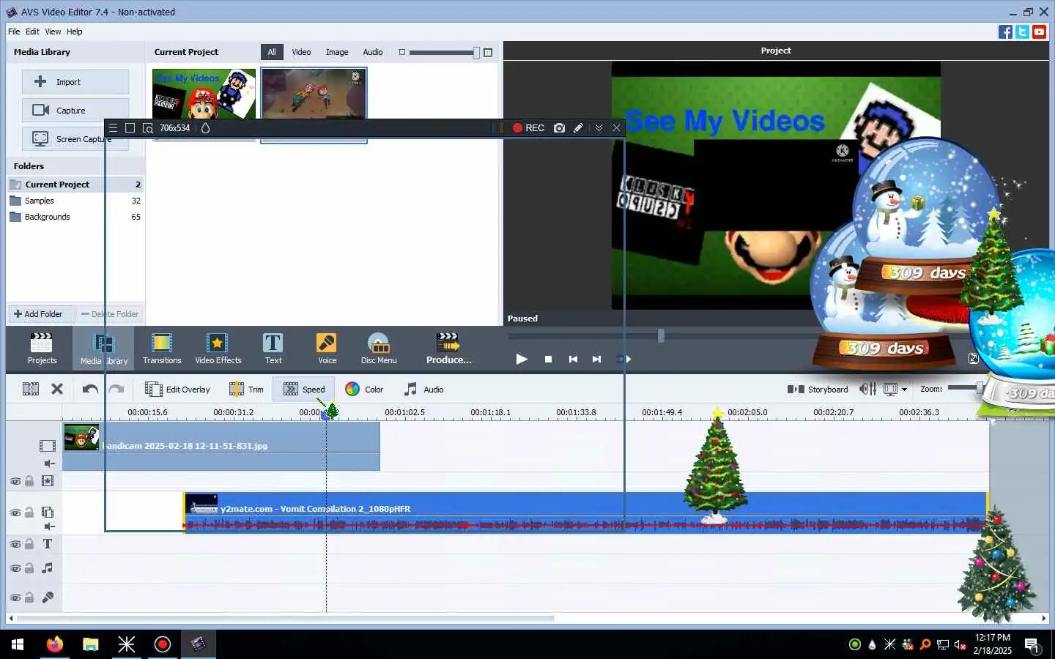Open the Projects section
Screen dimensions: 1055x659
pyautogui.click(x=42, y=349)
